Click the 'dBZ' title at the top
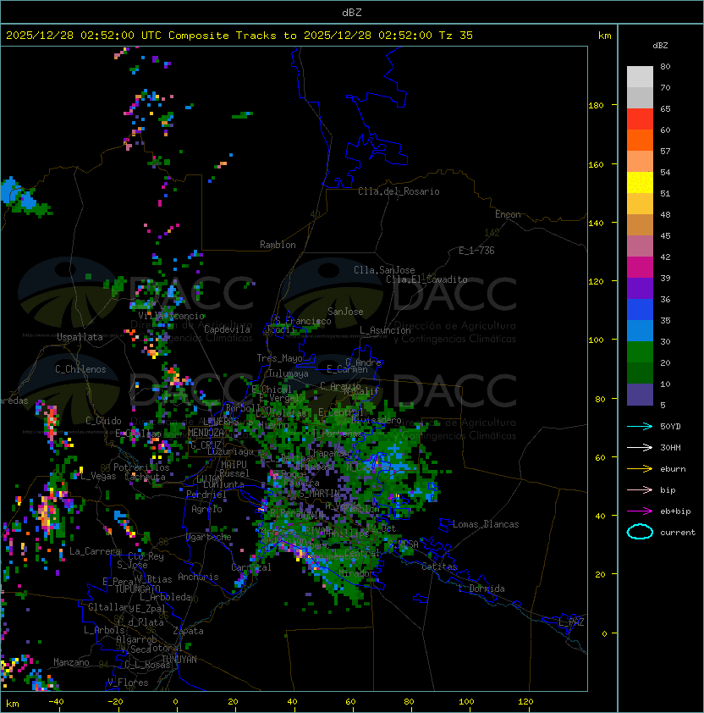 click(x=352, y=12)
